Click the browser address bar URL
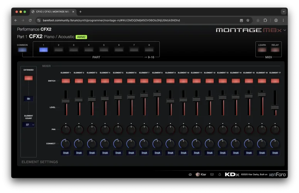 (x=111, y=20)
